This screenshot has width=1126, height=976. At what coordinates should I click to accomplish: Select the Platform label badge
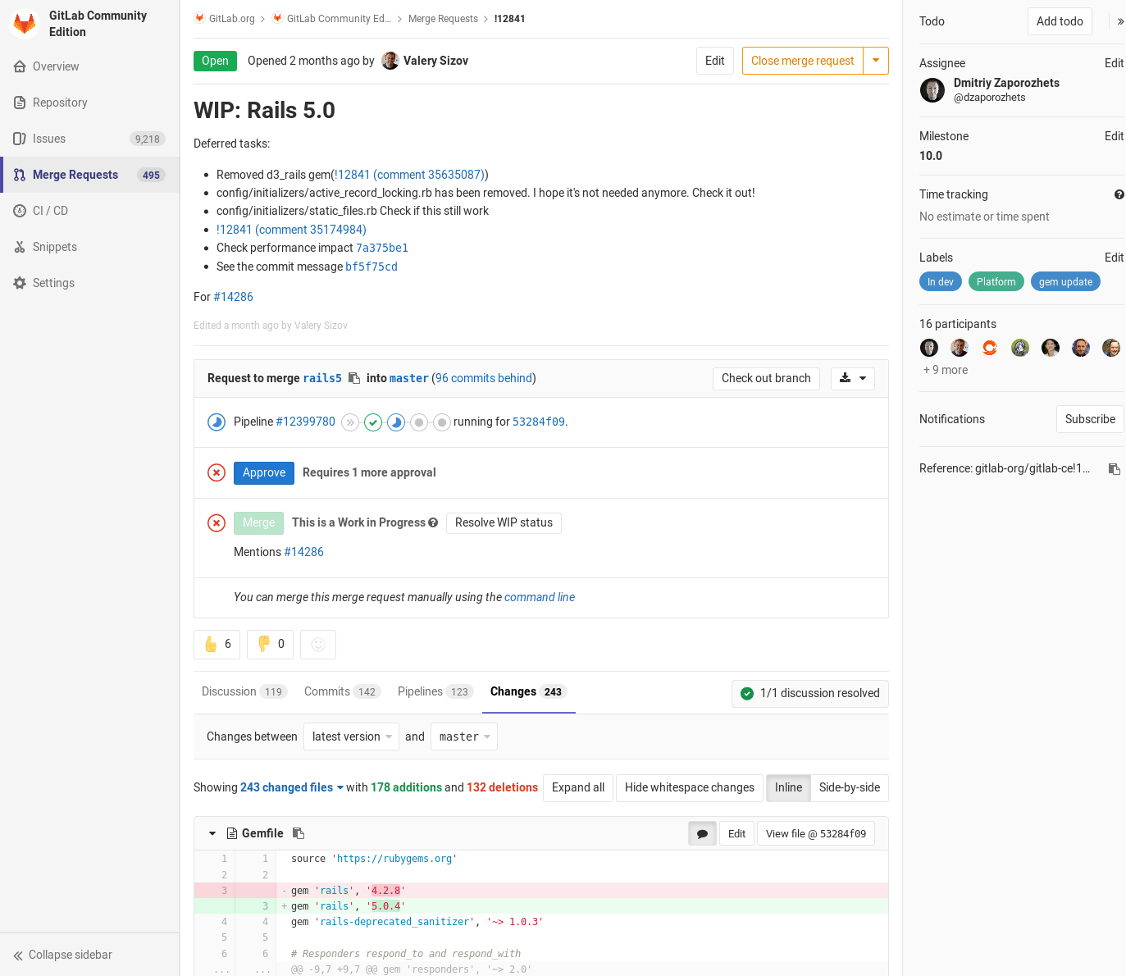click(x=996, y=281)
